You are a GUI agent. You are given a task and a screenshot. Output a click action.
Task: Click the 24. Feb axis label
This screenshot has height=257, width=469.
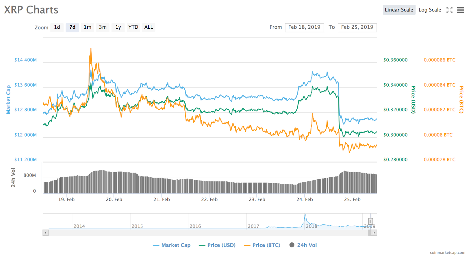coord(305,199)
